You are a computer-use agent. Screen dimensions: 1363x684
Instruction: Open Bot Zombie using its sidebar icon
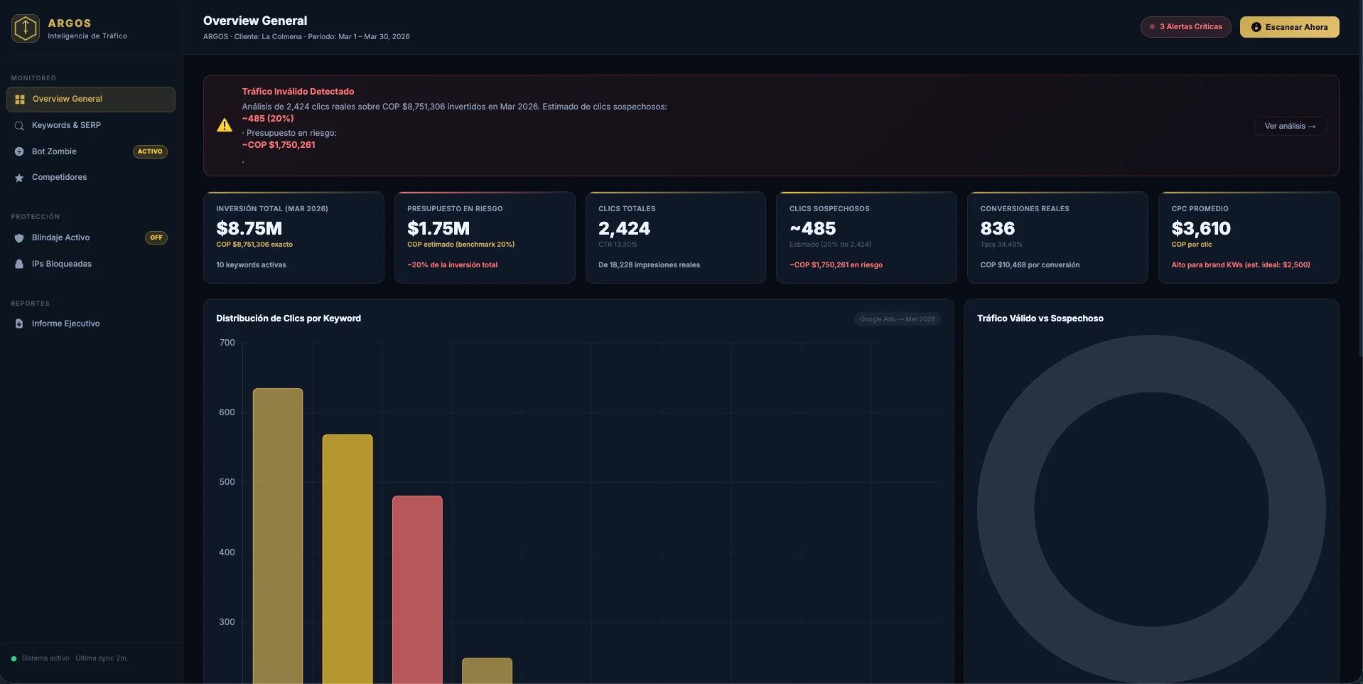[19, 151]
